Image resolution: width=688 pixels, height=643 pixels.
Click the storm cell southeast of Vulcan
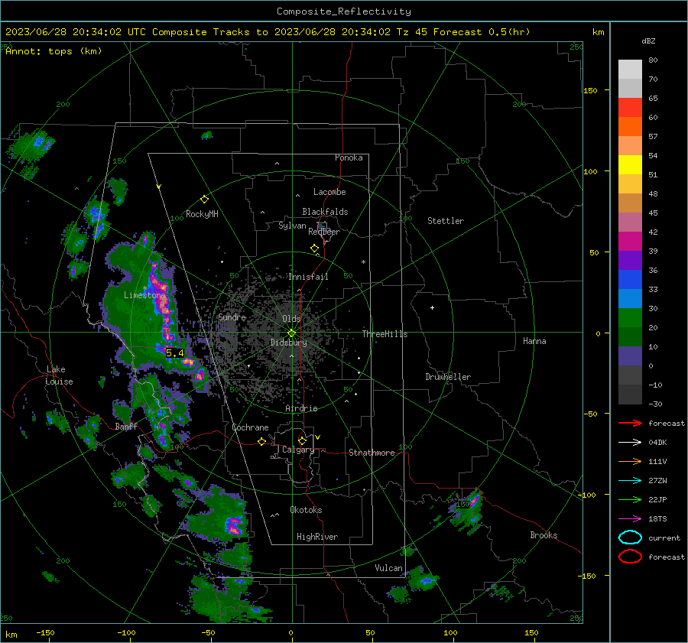tap(422, 579)
